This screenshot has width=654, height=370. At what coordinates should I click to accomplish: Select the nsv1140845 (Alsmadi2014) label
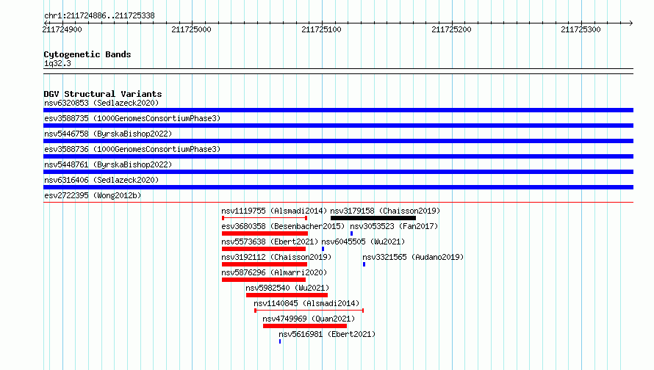click(x=306, y=303)
